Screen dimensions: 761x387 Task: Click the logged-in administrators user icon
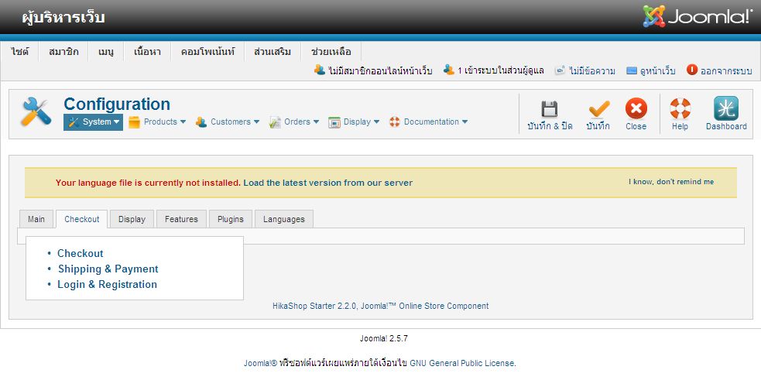coord(448,70)
